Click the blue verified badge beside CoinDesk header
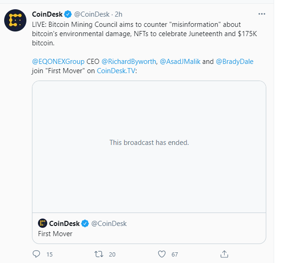 click(68, 14)
